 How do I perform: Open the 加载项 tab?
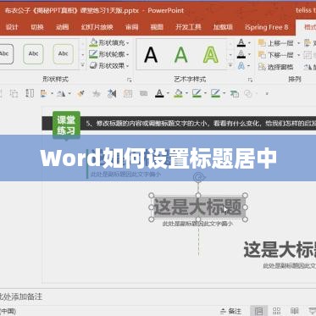223,27
